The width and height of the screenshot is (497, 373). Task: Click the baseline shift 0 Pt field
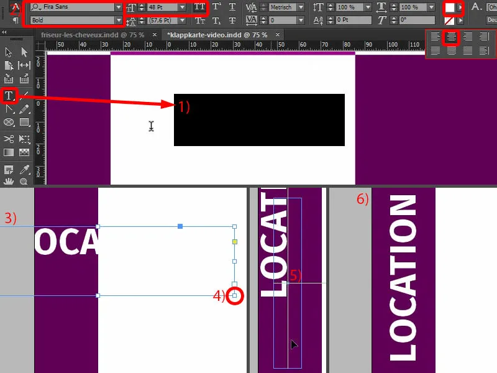(x=353, y=20)
